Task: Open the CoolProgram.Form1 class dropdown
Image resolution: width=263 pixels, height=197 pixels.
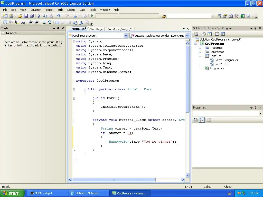Action: [126, 35]
